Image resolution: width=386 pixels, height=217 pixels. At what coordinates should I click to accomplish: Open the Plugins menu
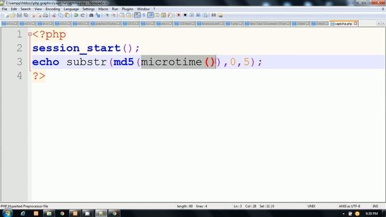tap(127, 9)
